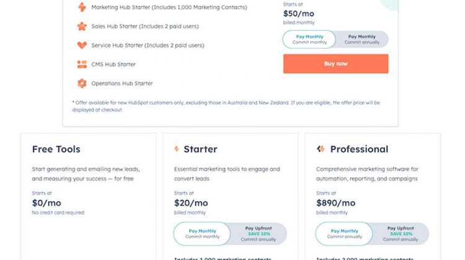Click the Professional plan sprocket icon
465x260 pixels.
(321, 149)
